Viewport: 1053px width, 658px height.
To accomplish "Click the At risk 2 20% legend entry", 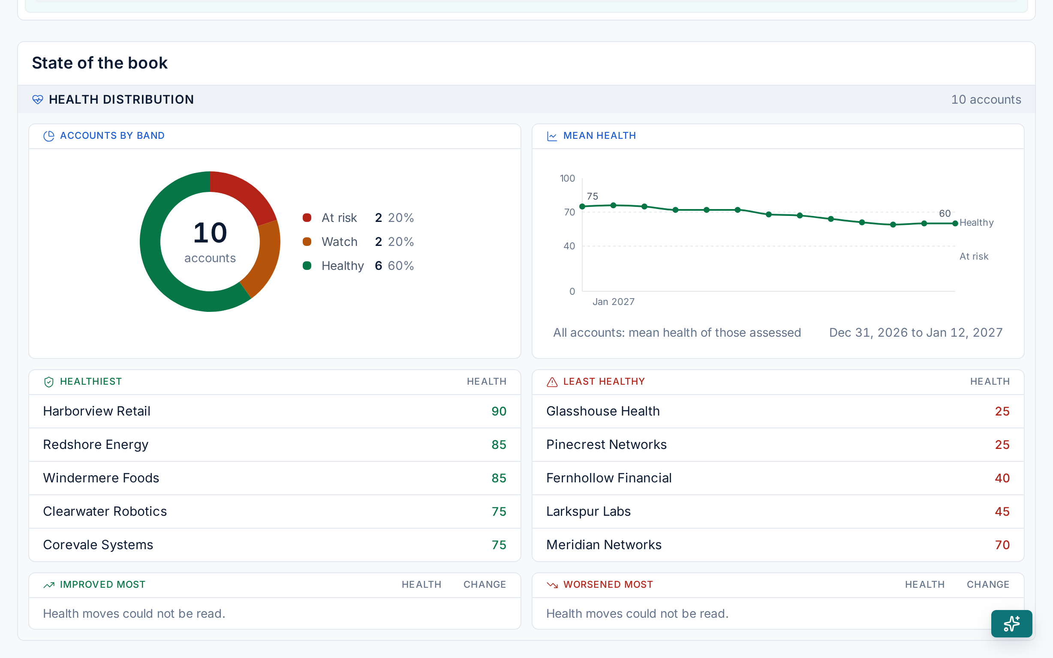I will tap(358, 218).
